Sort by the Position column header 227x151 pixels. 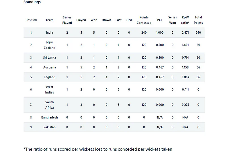(x=31, y=20)
